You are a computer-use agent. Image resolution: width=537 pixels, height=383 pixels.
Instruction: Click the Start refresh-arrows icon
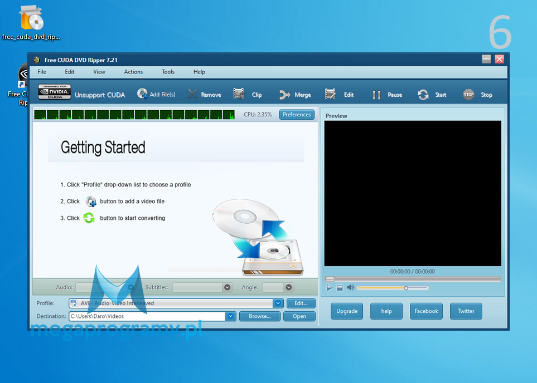pyautogui.click(x=423, y=95)
